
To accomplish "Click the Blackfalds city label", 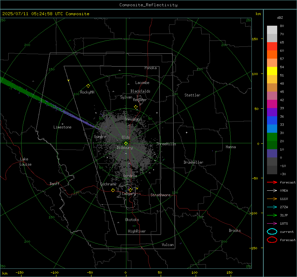I will [x=140, y=91].
